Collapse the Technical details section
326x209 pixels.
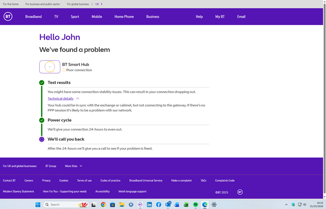(x=78, y=99)
